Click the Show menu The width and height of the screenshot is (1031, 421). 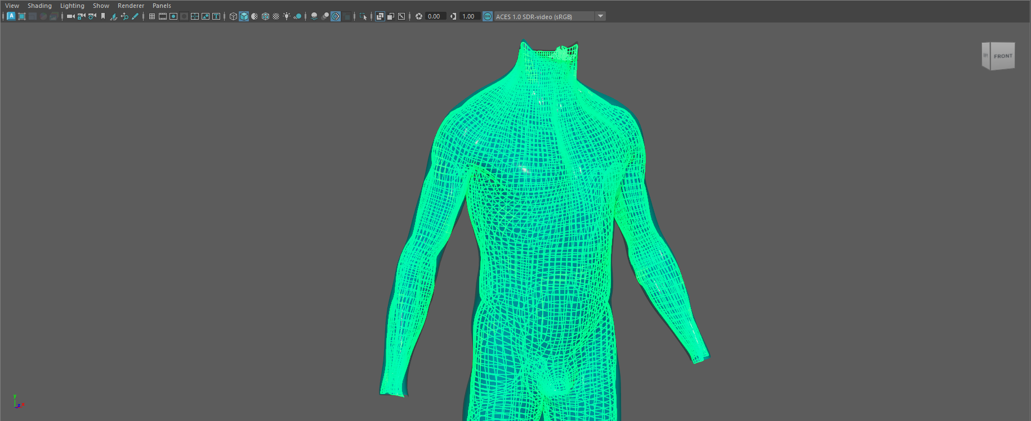101,6
